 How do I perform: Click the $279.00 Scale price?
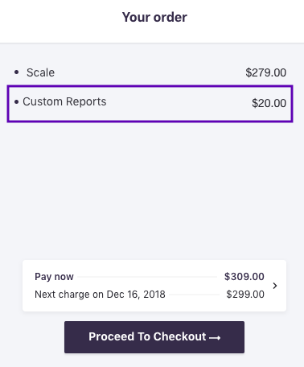click(x=266, y=72)
